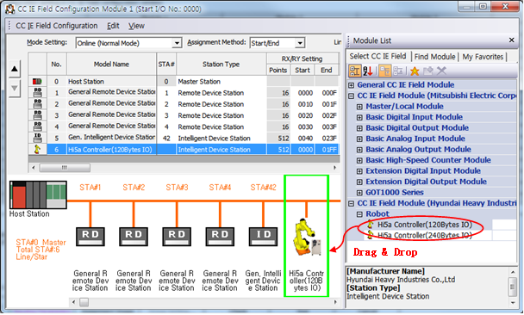524x315 pixels.
Task: Select the Host Station PLC rack image
Action: [38, 195]
